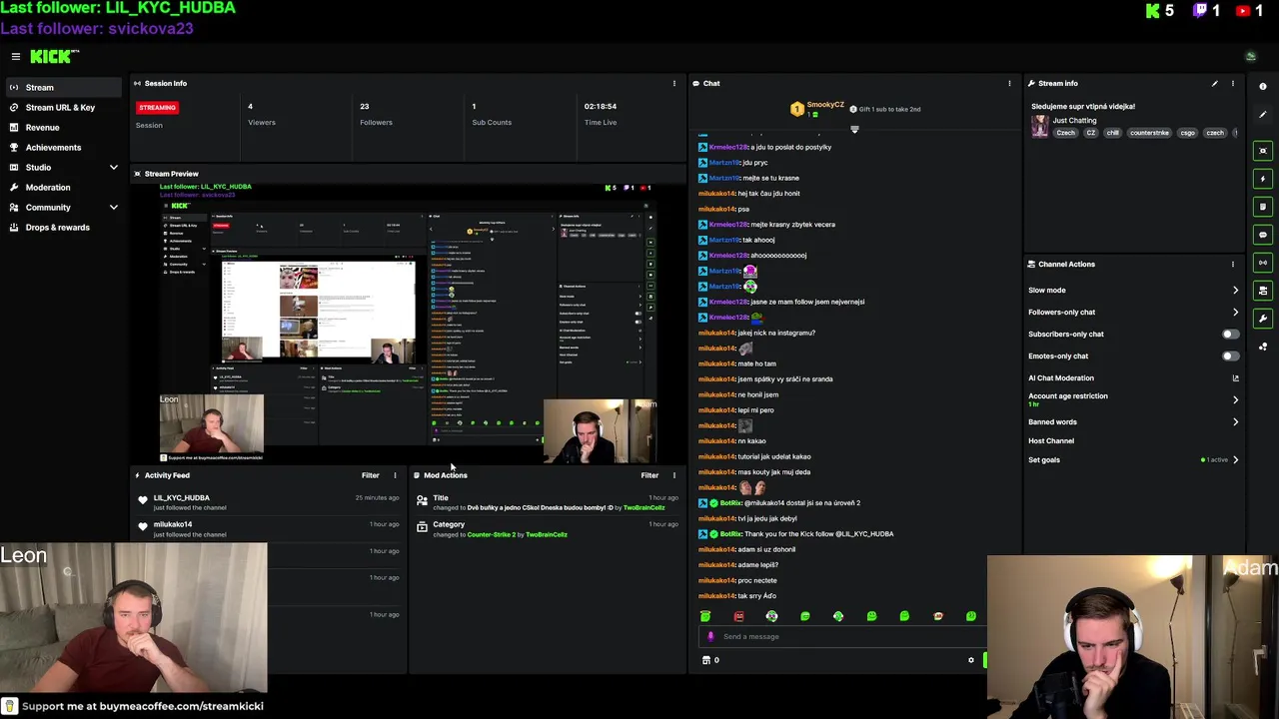Click the '1 active' goals status
The height and width of the screenshot is (719, 1279).
[1214, 460]
